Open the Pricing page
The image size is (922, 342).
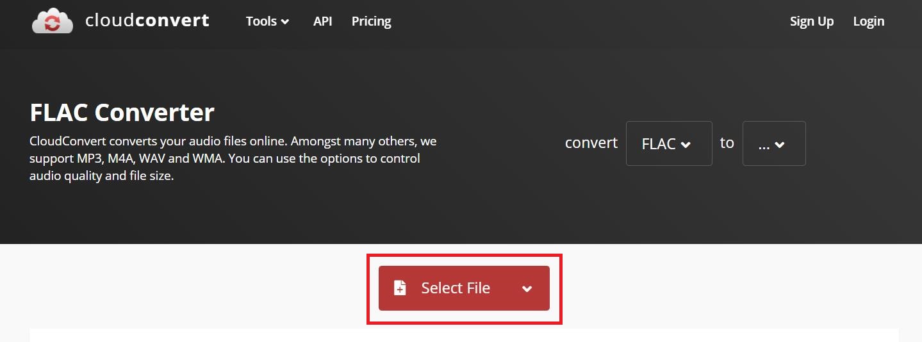(371, 21)
